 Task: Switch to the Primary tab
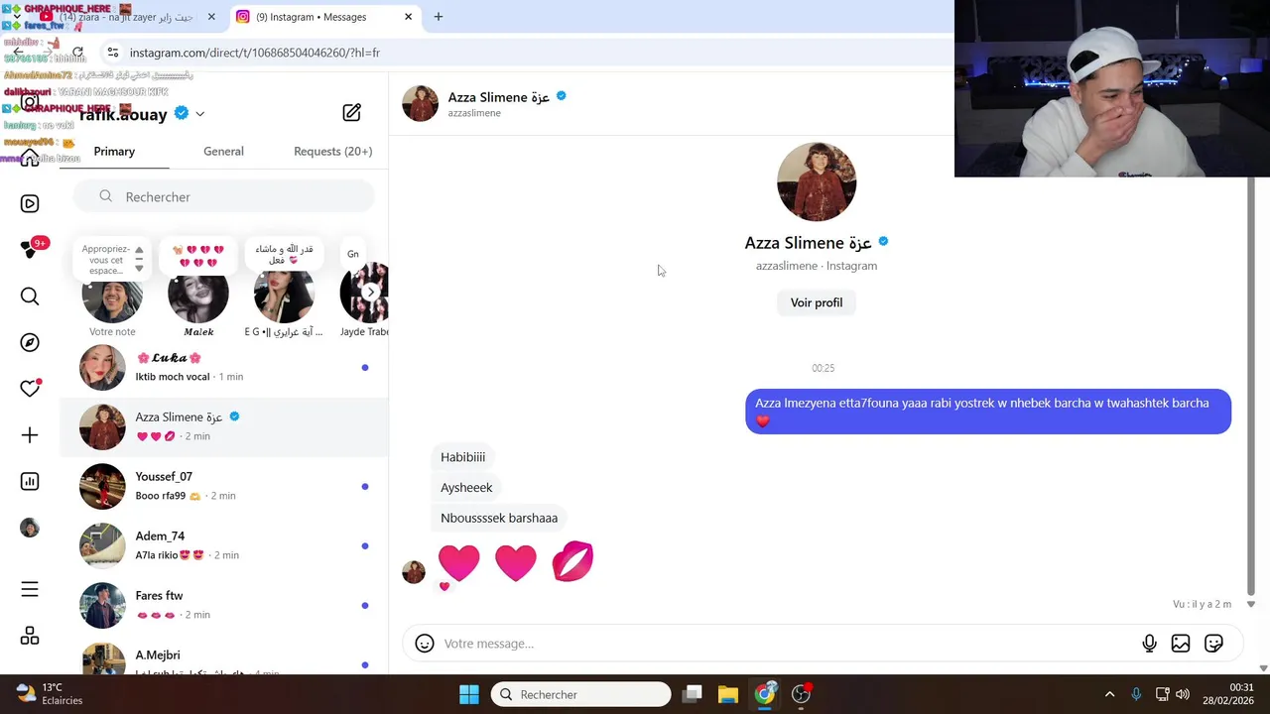tap(114, 151)
